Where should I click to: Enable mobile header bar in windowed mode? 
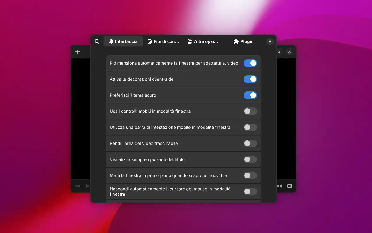pyautogui.click(x=250, y=127)
